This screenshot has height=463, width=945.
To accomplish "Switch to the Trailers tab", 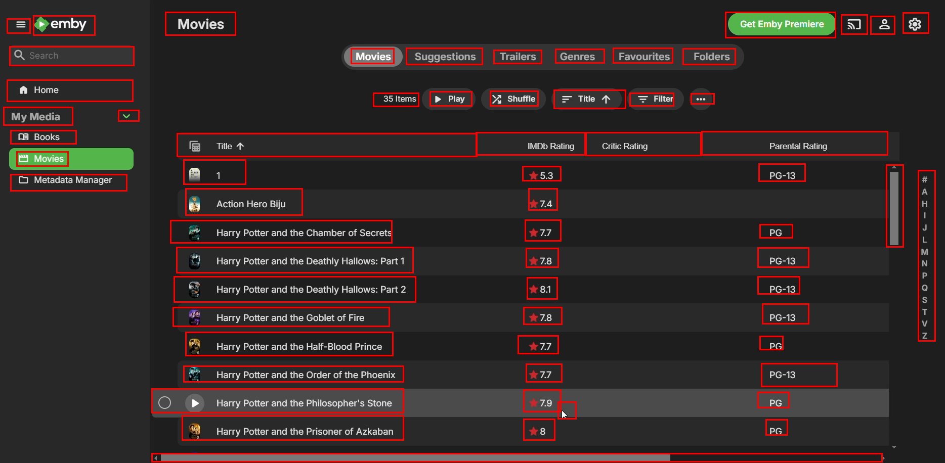I will point(518,57).
